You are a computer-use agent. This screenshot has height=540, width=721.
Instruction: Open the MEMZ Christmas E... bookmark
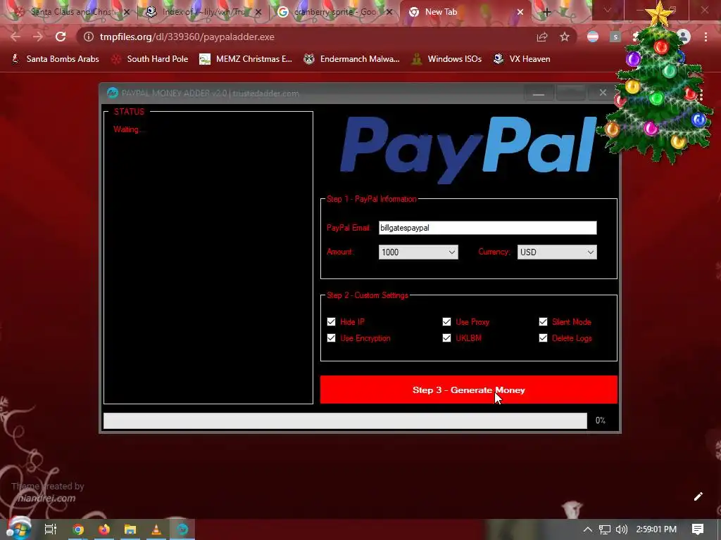246,59
